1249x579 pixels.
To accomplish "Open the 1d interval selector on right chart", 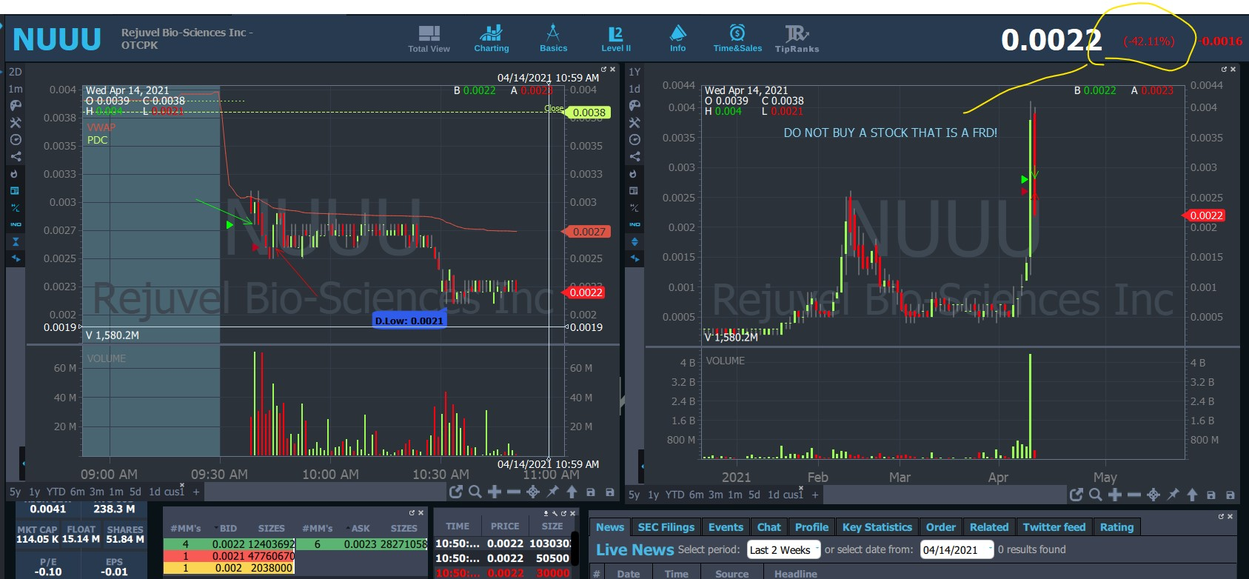I will pos(634,89).
